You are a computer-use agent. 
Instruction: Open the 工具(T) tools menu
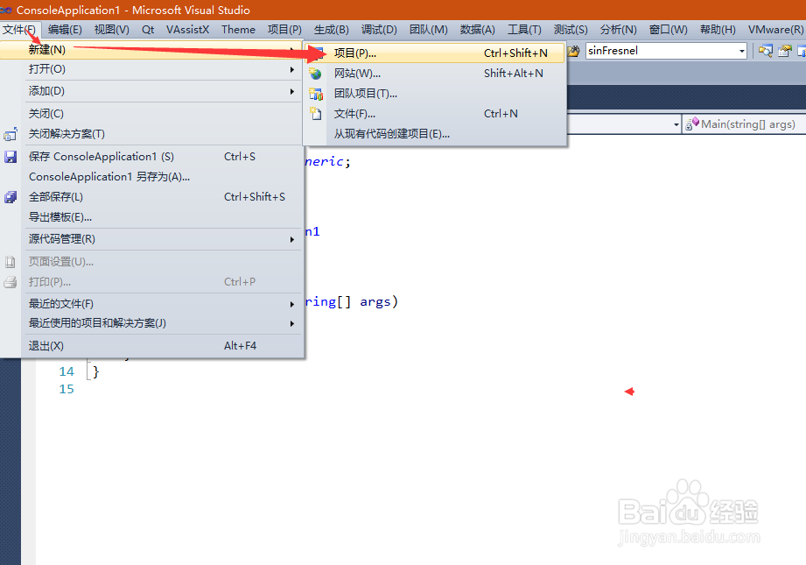coord(525,29)
